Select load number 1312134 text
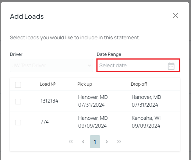This screenshot has height=161, width=191. (x=49, y=101)
